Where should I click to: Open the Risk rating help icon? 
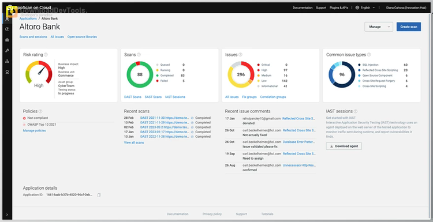point(46,55)
